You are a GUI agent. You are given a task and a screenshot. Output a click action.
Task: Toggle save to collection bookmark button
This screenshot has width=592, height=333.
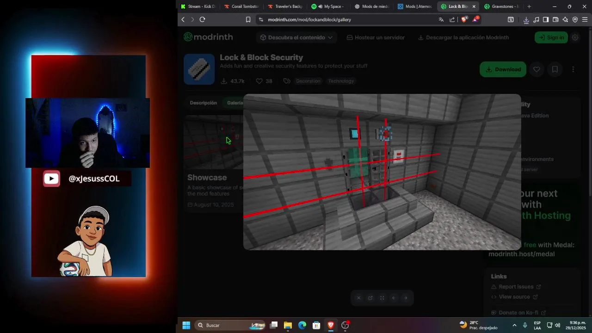(555, 69)
